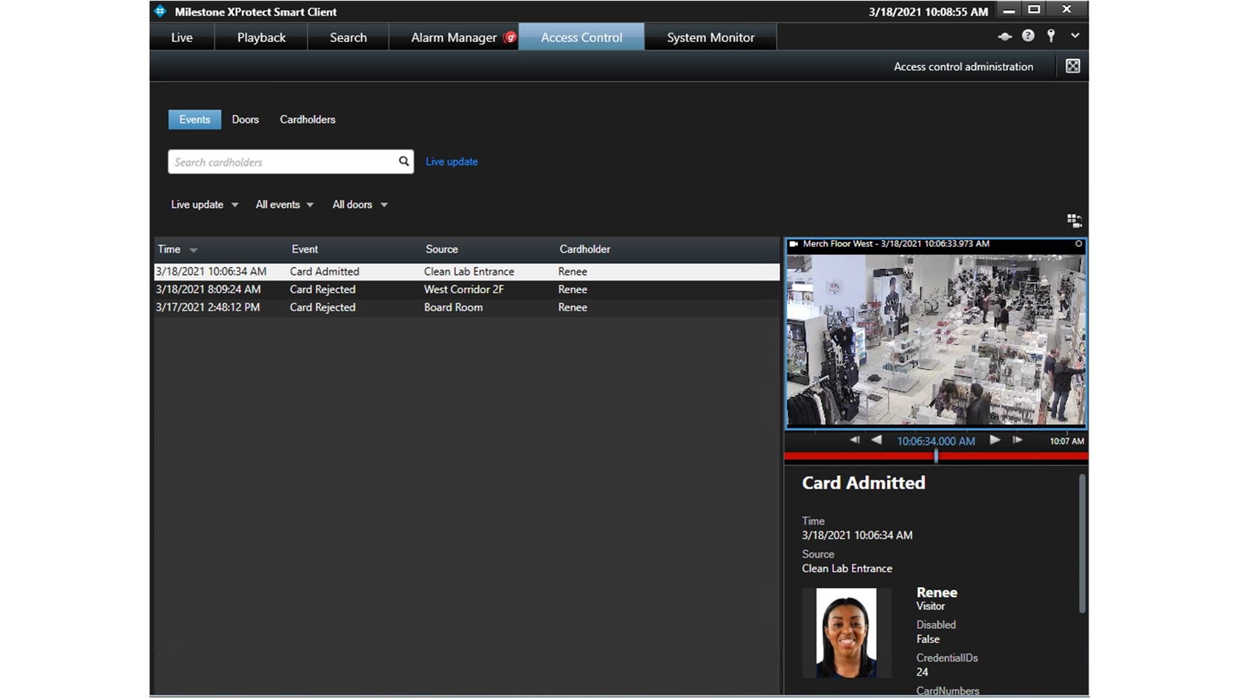Click the Visitor role label

pyautogui.click(x=930, y=606)
